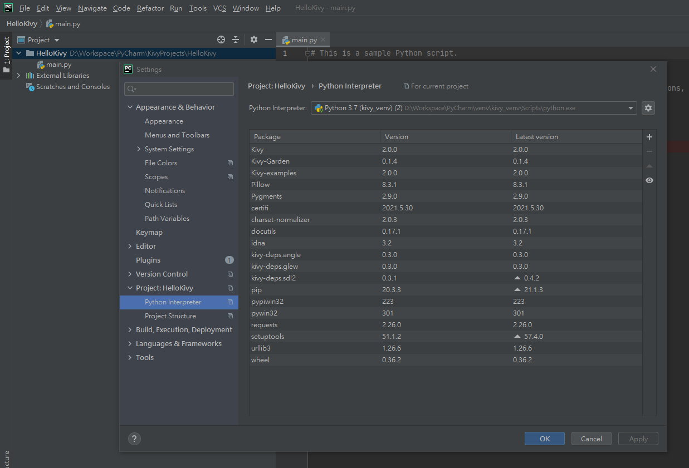This screenshot has width=689, height=468.
Task: Open Plugins settings page
Action: pos(148,260)
